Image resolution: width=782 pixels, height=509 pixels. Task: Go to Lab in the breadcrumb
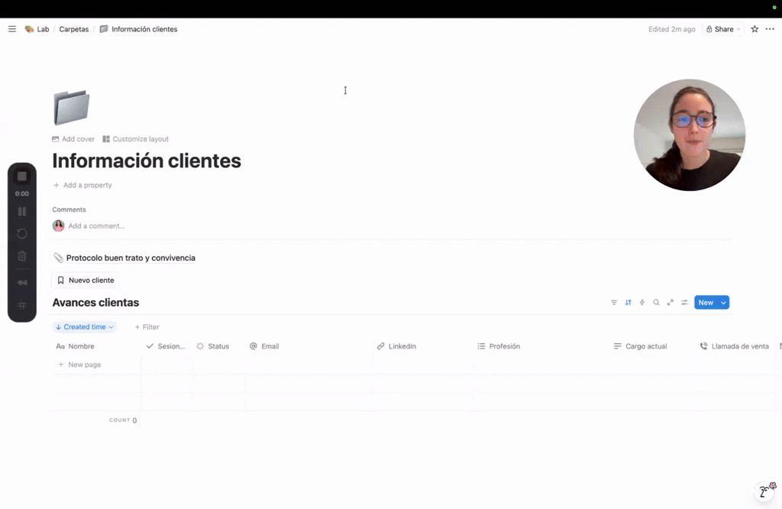37,29
